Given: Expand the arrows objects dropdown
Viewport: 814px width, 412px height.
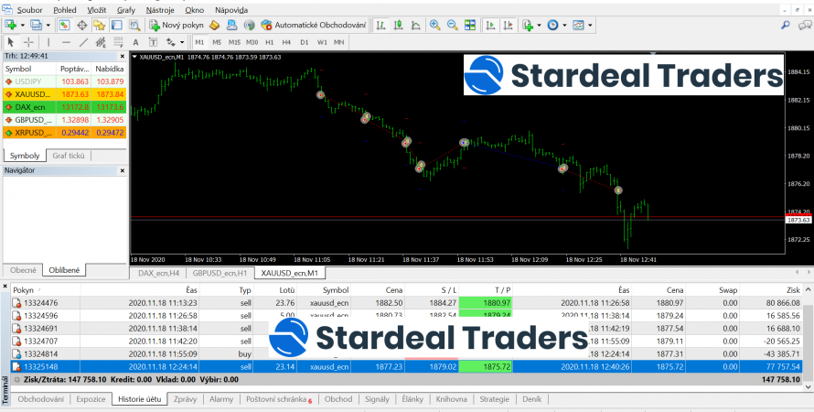Looking at the screenshot, I should [x=182, y=42].
